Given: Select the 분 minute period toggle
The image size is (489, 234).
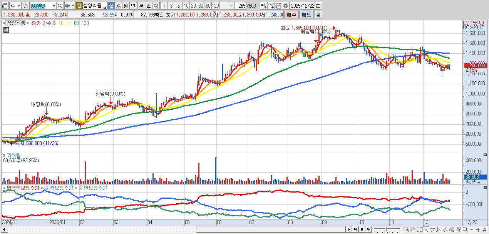Looking at the screenshot, I should (141, 6).
